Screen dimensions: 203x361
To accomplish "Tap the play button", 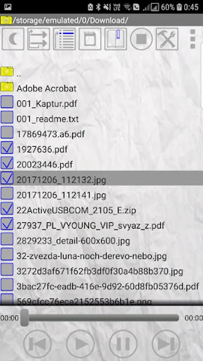I will pyautogui.click(x=80, y=344).
